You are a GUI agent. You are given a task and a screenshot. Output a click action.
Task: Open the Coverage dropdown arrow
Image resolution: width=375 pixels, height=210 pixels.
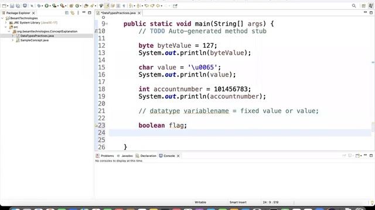tap(58, 6)
